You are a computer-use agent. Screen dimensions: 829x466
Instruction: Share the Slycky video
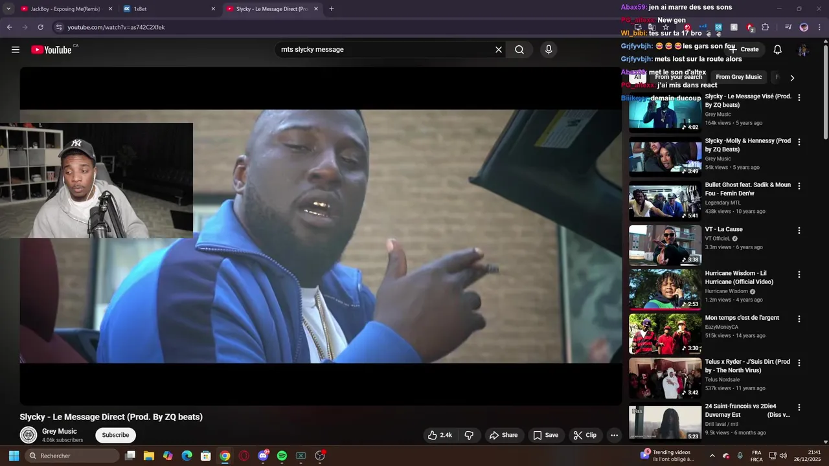503,436
